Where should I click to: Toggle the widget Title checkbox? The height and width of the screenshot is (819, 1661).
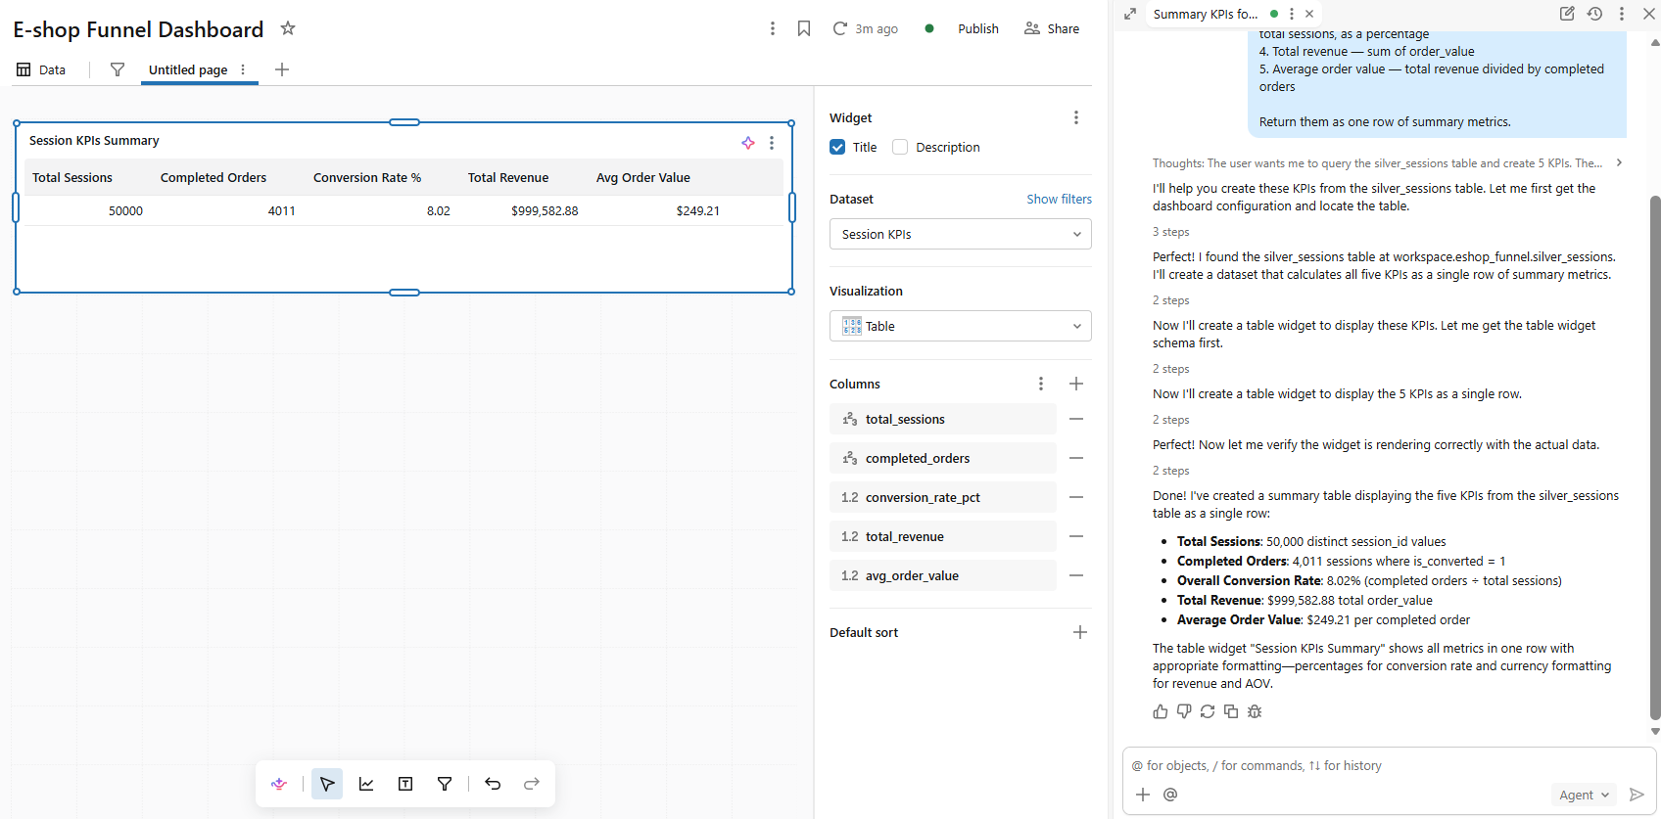coord(837,147)
